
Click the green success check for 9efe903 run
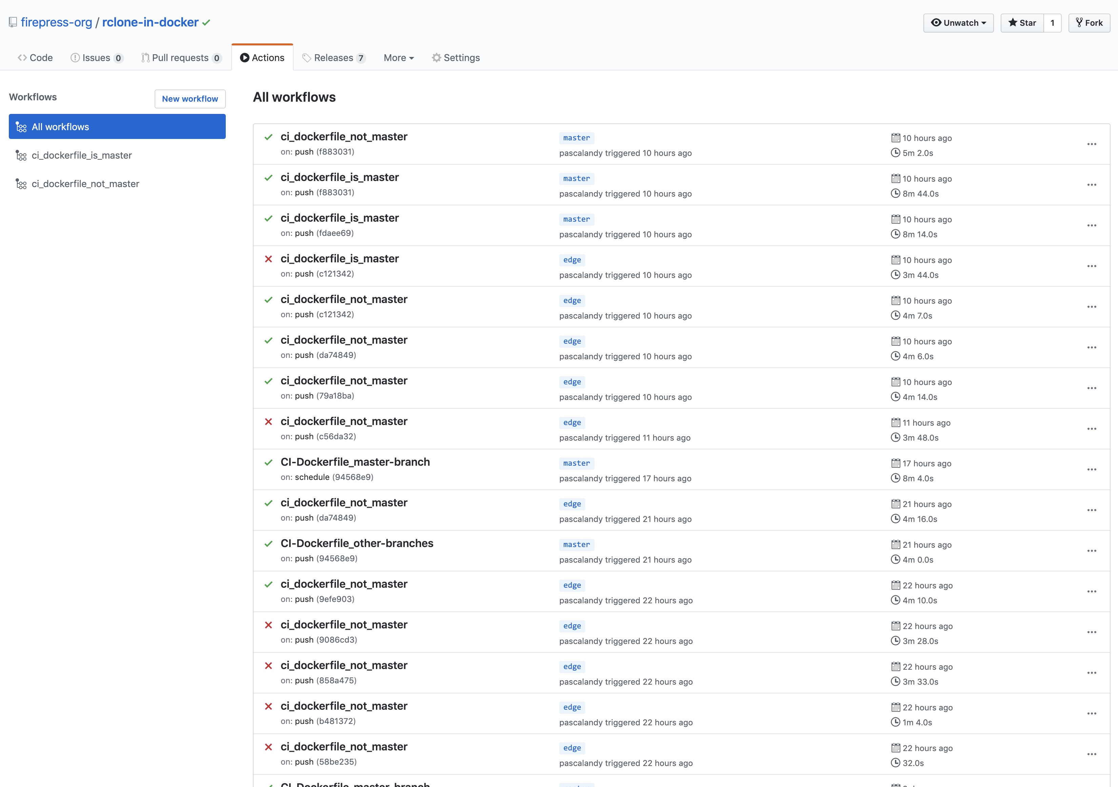268,584
